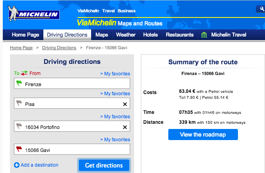The height and width of the screenshot is (173, 265).
Task: Click the Get directions button
Action: tap(104, 165)
